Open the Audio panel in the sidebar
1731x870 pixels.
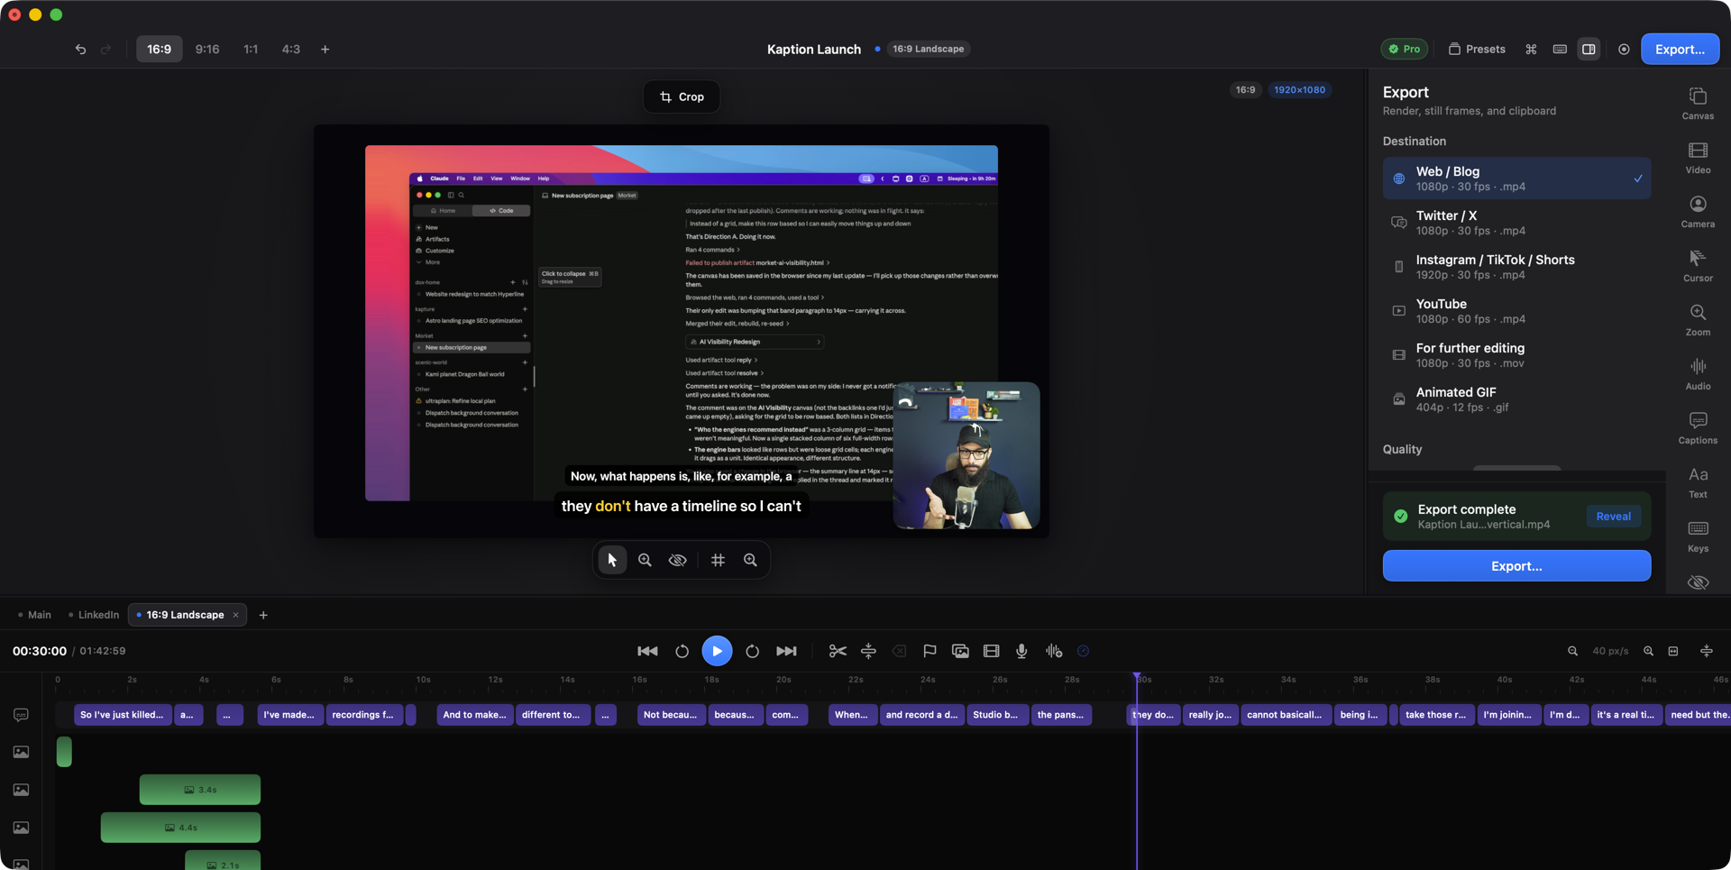pos(1698,373)
